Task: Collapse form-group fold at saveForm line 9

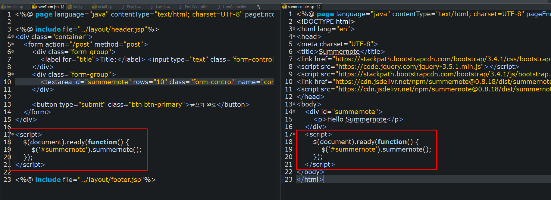Action: [x=13, y=74]
